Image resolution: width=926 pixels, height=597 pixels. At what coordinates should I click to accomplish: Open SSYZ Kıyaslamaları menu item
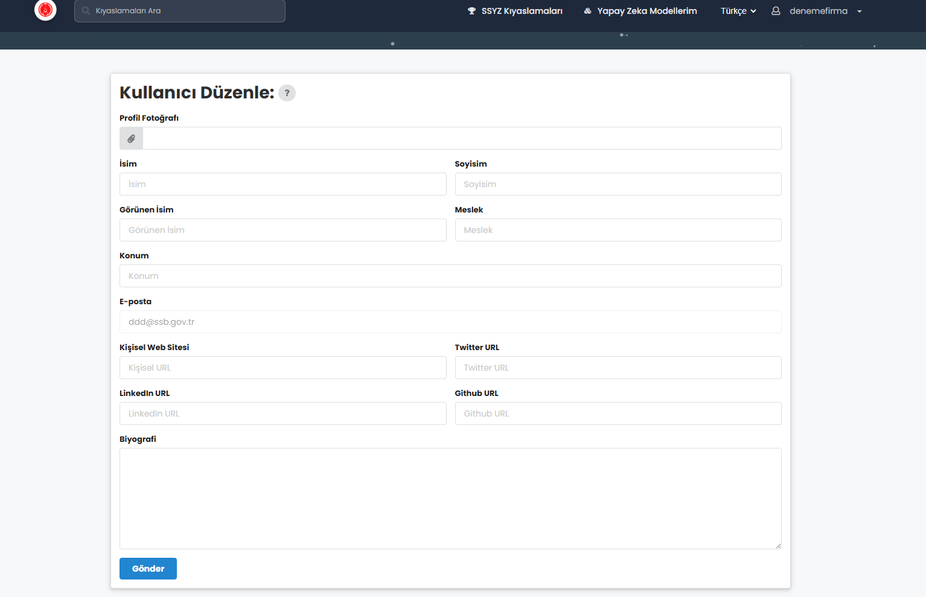[515, 11]
